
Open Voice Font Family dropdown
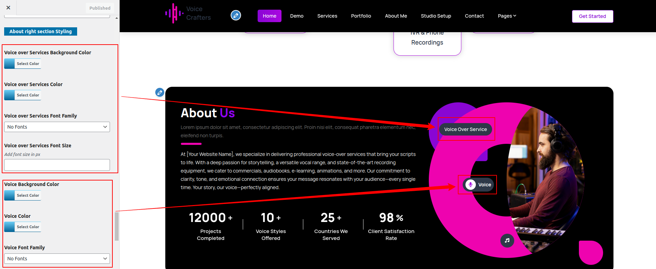click(x=57, y=259)
